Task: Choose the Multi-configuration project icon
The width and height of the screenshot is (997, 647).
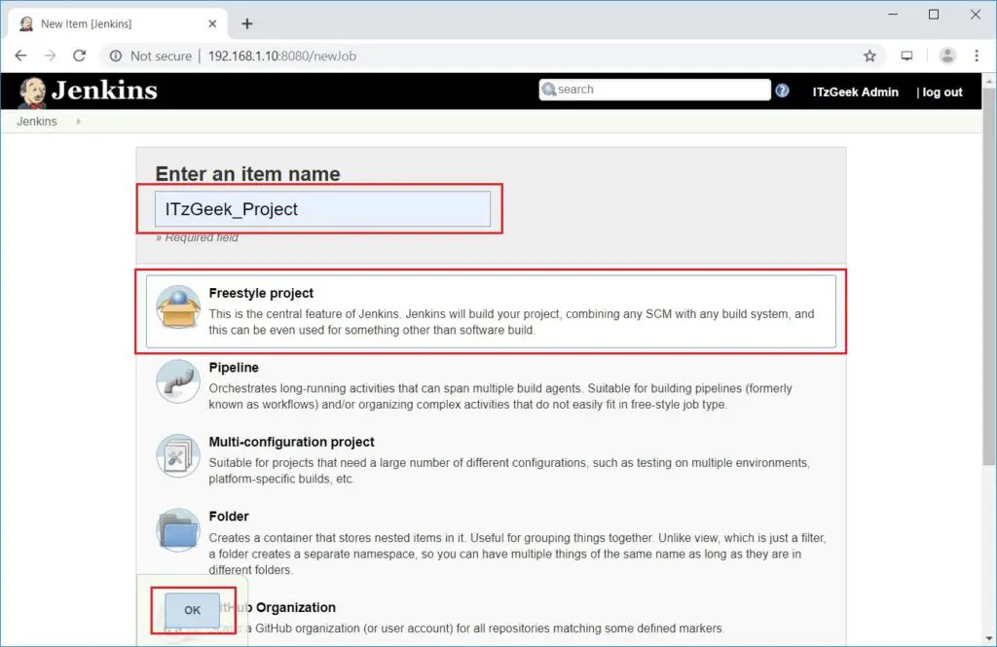Action: [x=178, y=455]
